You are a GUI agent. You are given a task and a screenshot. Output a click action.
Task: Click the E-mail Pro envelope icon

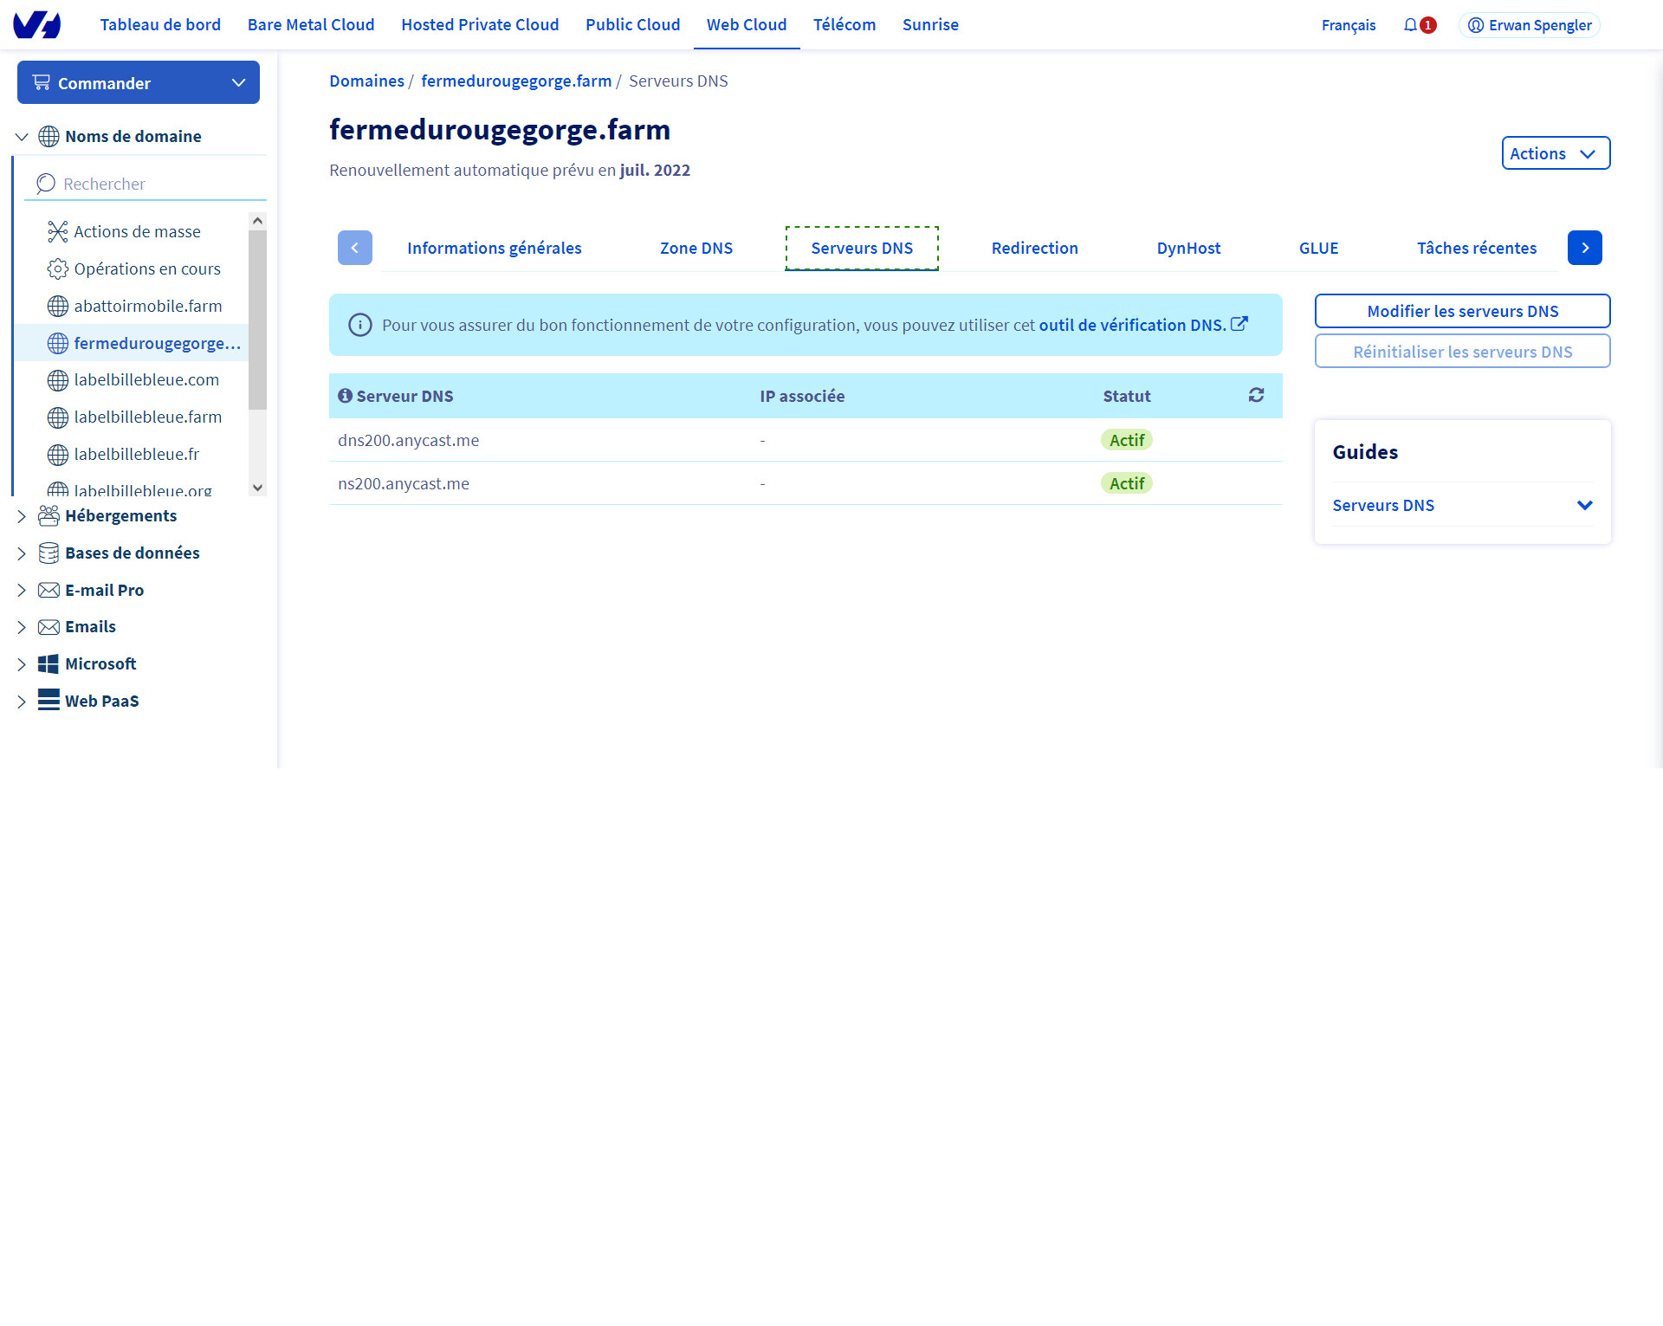pos(49,590)
